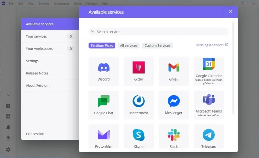Image resolution: width=259 pixels, height=158 pixels.
Task: Open Release Notes
Action: [50, 73]
